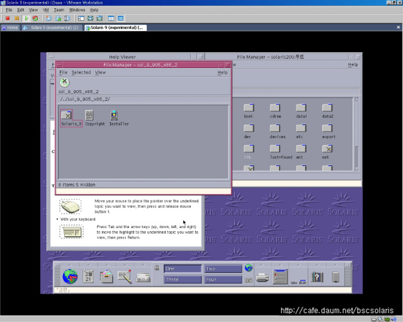This screenshot has height=322, width=403.
Task: Click the VMware quick switch mode icon
Action: click(99, 18)
